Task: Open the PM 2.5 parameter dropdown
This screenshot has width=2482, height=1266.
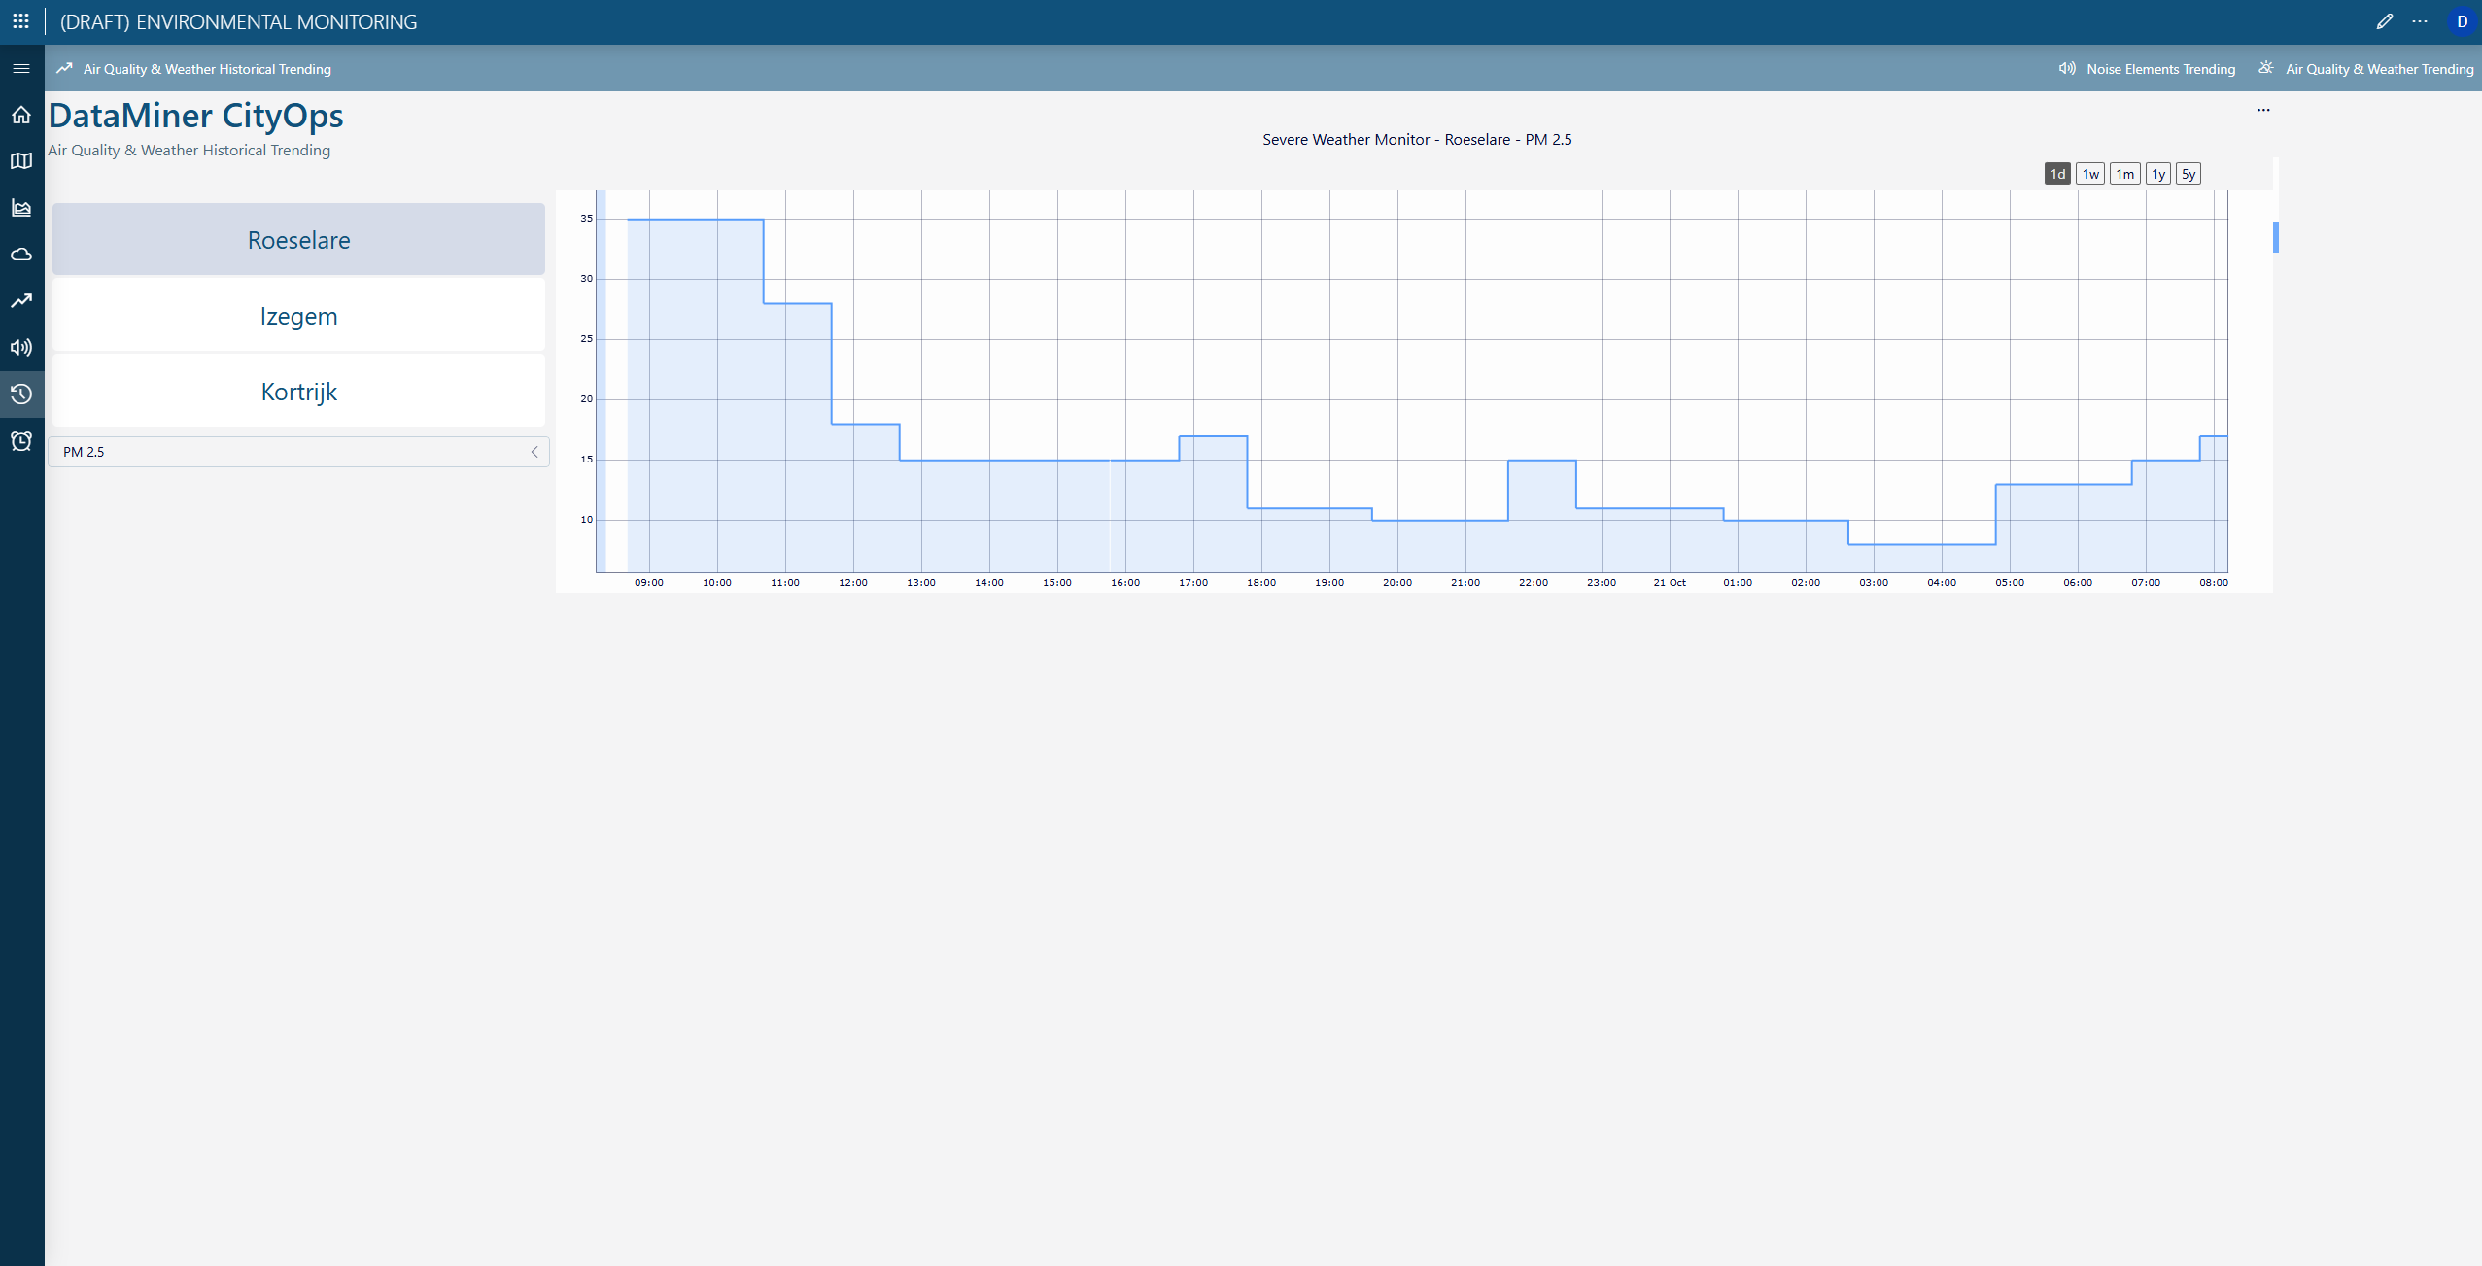Action: point(298,452)
